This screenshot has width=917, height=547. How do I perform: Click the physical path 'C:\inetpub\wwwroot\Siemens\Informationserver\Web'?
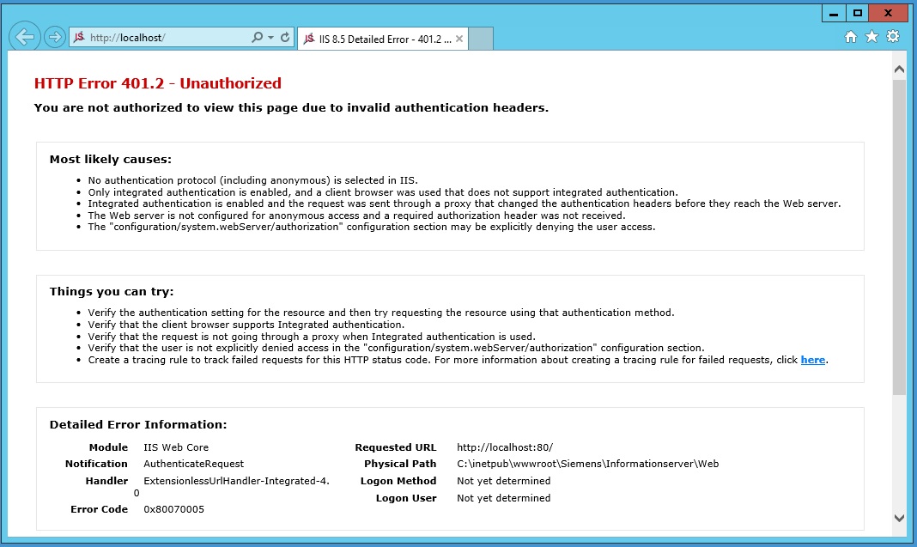[x=588, y=464]
